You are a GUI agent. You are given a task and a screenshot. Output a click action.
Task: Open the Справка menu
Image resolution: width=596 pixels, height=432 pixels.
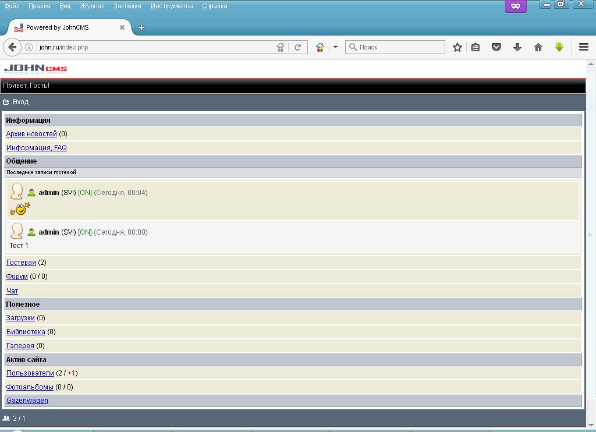pyautogui.click(x=215, y=6)
